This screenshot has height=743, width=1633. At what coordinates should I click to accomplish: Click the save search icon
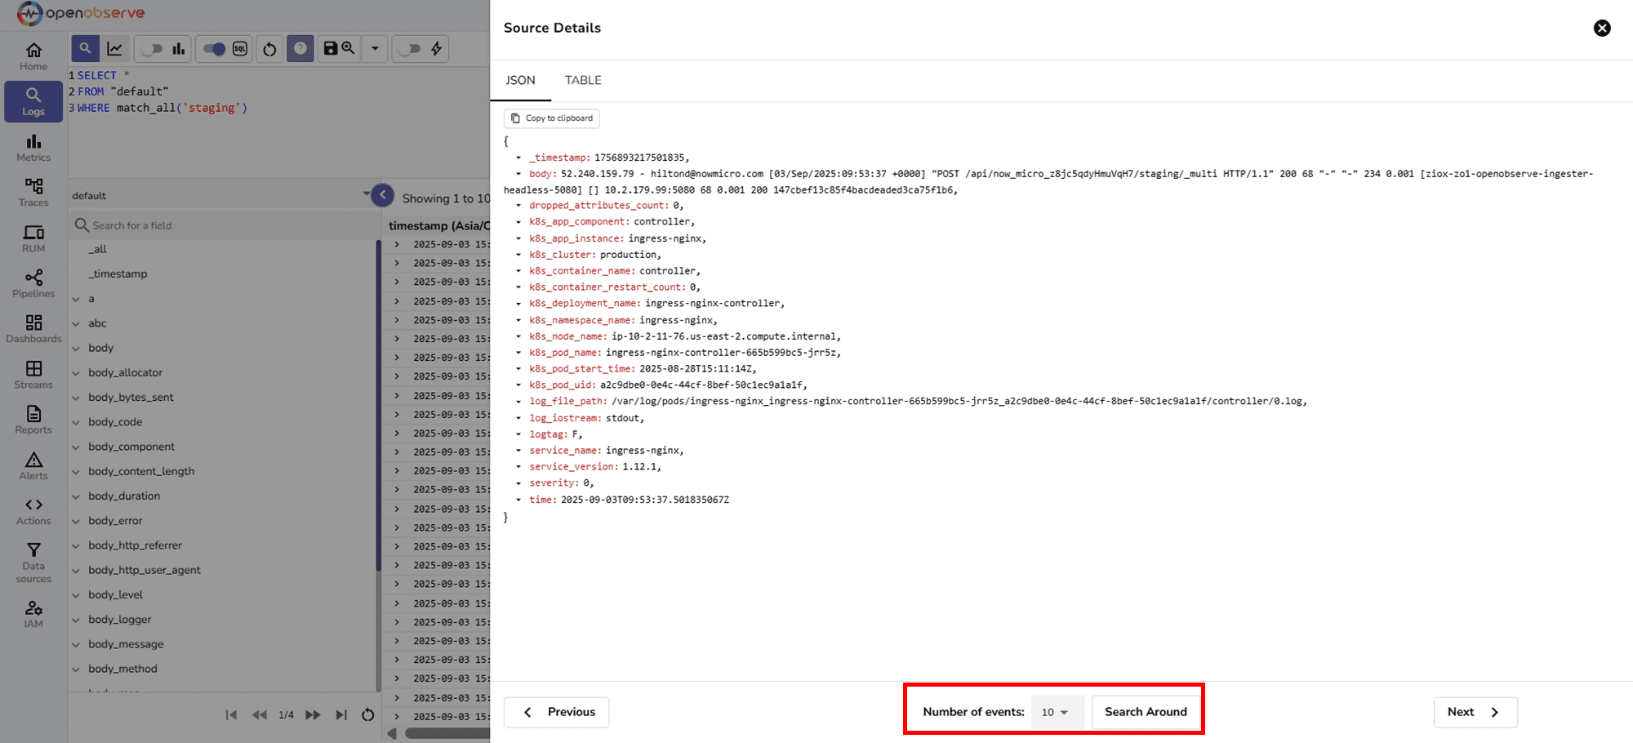click(x=330, y=48)
